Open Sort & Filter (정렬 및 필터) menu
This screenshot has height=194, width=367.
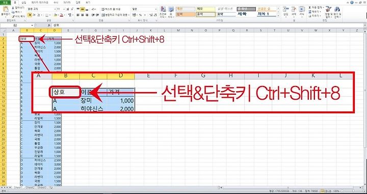point(328,12)
